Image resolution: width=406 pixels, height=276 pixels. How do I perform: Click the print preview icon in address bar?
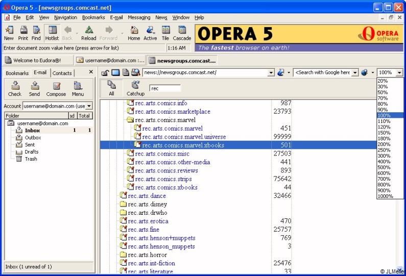coord(135,72)
